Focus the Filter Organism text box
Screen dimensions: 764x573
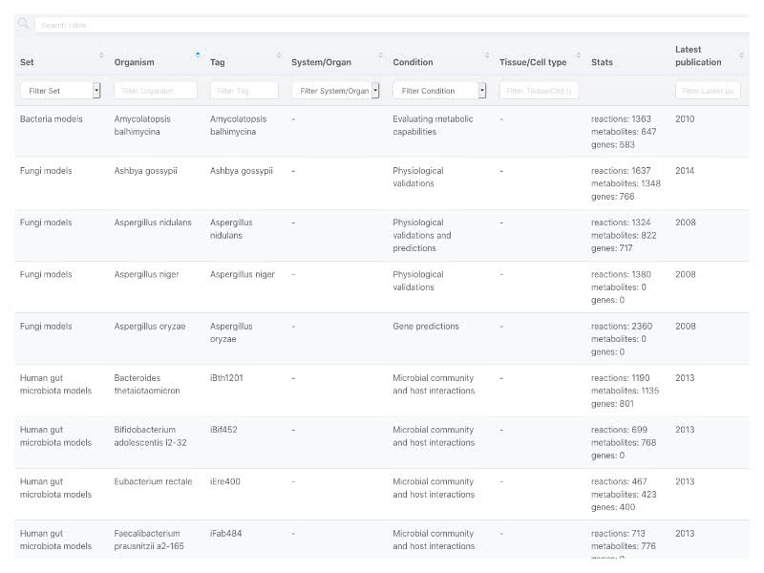tap(155, 91)
